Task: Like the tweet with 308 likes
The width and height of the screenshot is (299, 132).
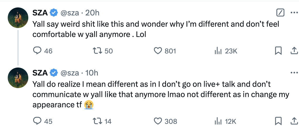Action: pos(165,121)
